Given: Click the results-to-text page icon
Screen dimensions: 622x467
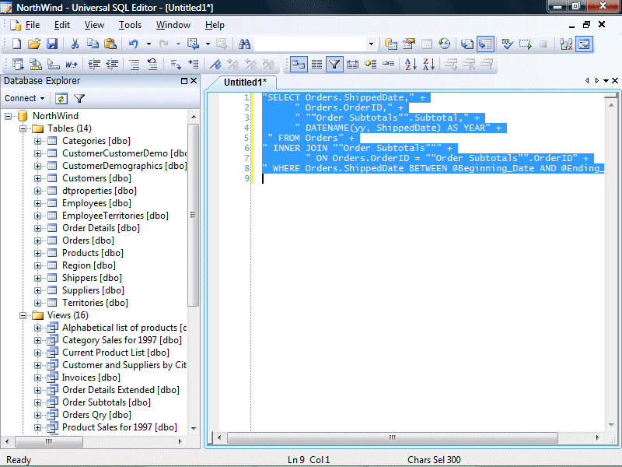Looking at the screenshot, I should click(467, 44).
